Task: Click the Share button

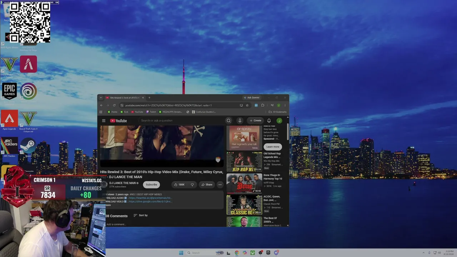Action: click(x=207, y=185)
